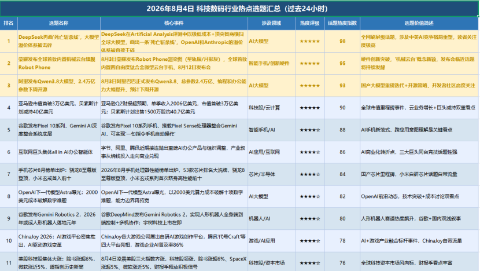
Task: Select topic cell '荣耀发布全球首款内置机械云台旗舰 Robot Phone'
Action: [x=59, y=63]
